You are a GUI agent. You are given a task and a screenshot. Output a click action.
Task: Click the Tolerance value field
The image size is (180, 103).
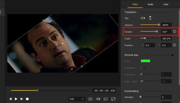coord(166,75)
